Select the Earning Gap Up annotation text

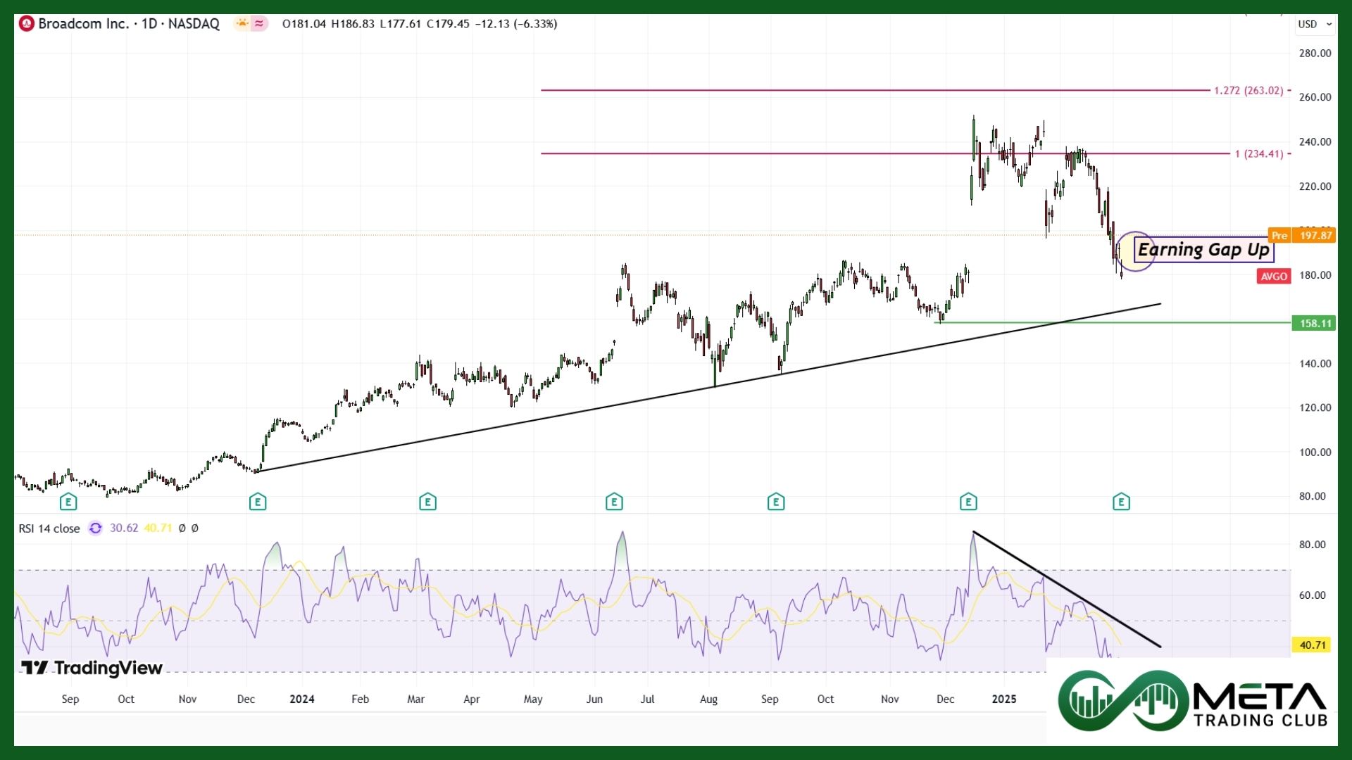(x=1203, y=250)
